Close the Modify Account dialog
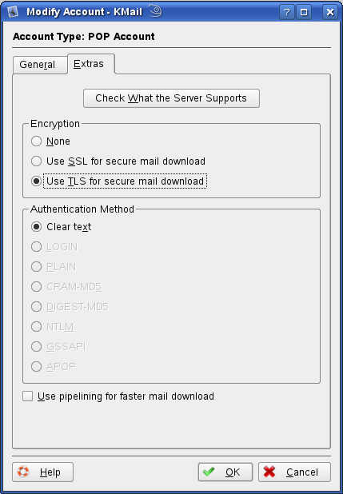Viewport: 343px width, 494px height. (330, 12)
